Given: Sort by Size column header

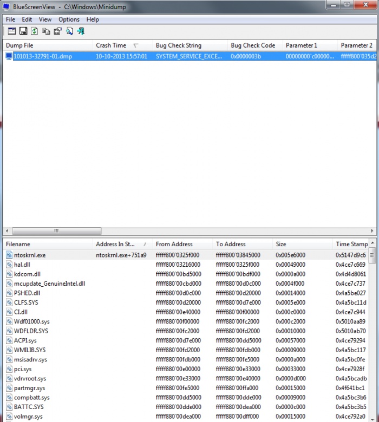Looking at the screenshot, I should pyautogui.click(x=303, y=244).
